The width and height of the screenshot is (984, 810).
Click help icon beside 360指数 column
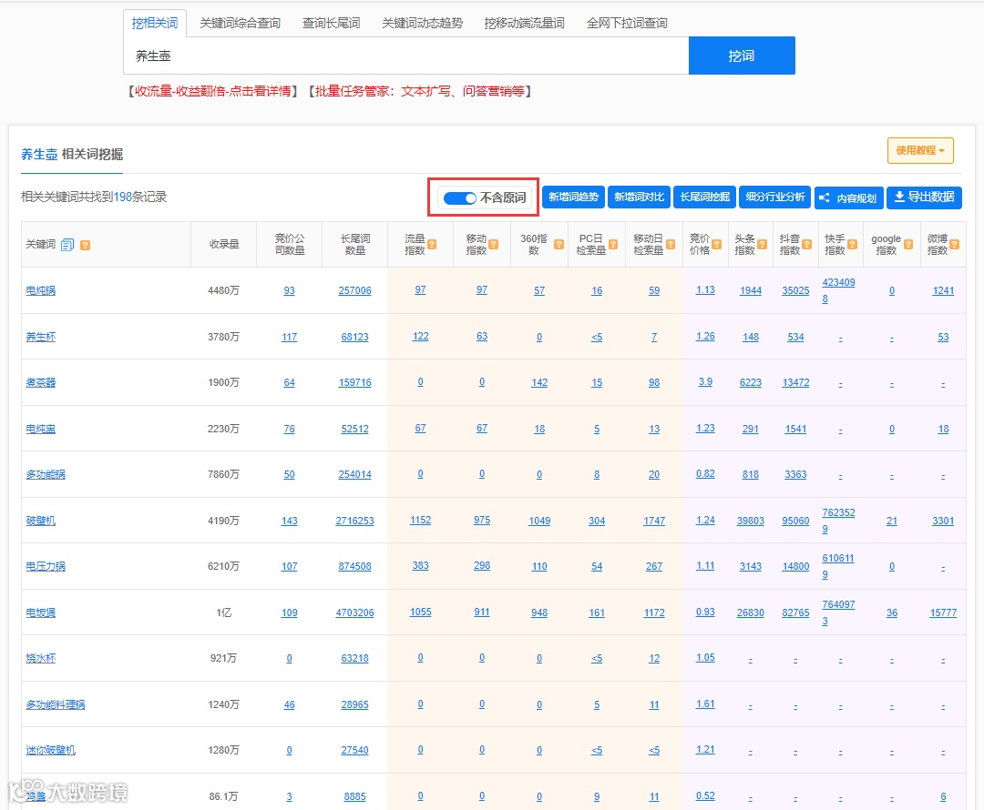[x=559, y=245]
